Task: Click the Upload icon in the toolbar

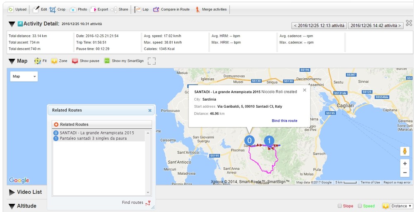Action: 10,10
